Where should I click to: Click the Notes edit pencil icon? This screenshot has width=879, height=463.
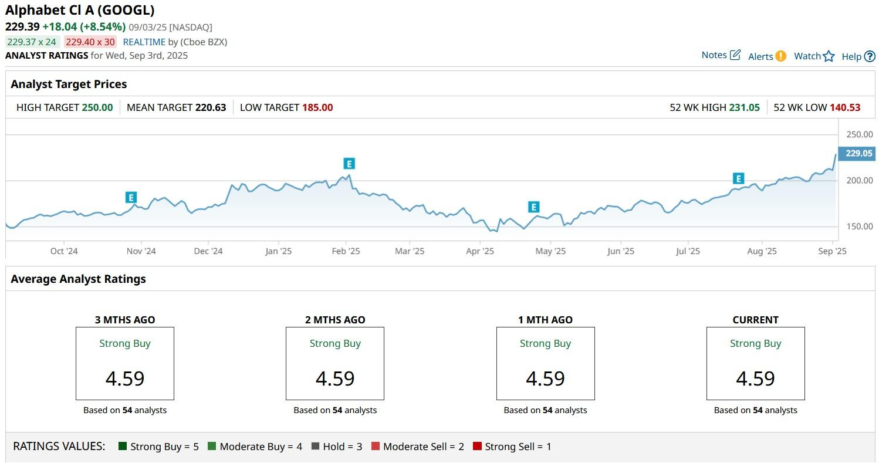click(735, 55)
